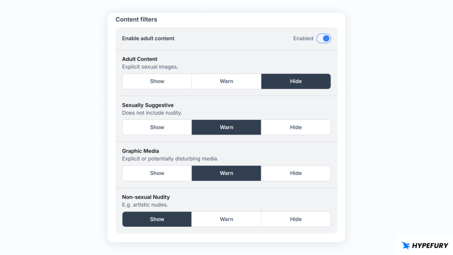Screen dimensions: 453x255
Task: Warn for Non-sexual Nudity
Action: coord(226,219)
